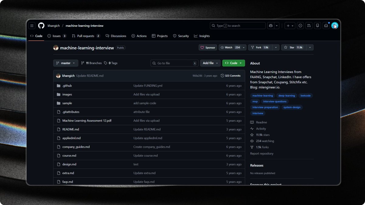Open the Report repository link
365x205 pixels.
(262, 154)
